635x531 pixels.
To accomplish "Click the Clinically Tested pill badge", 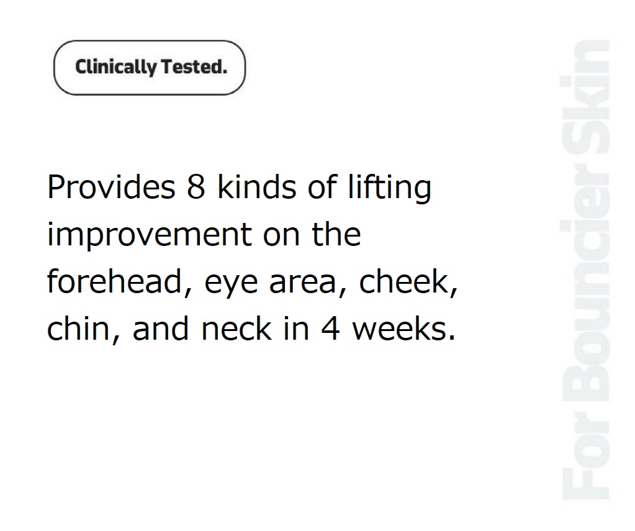I will [x=150, y=68].
